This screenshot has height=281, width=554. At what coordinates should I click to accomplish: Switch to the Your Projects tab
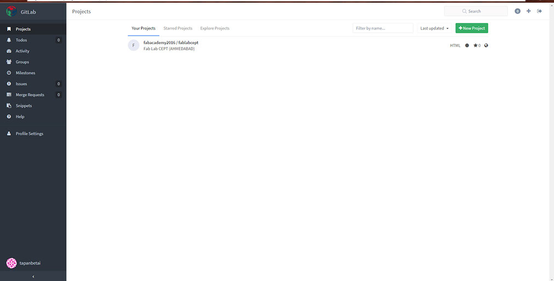click(x=144, y=28)
